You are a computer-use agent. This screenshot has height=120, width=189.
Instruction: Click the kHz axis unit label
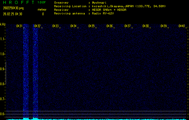point(3,24)
